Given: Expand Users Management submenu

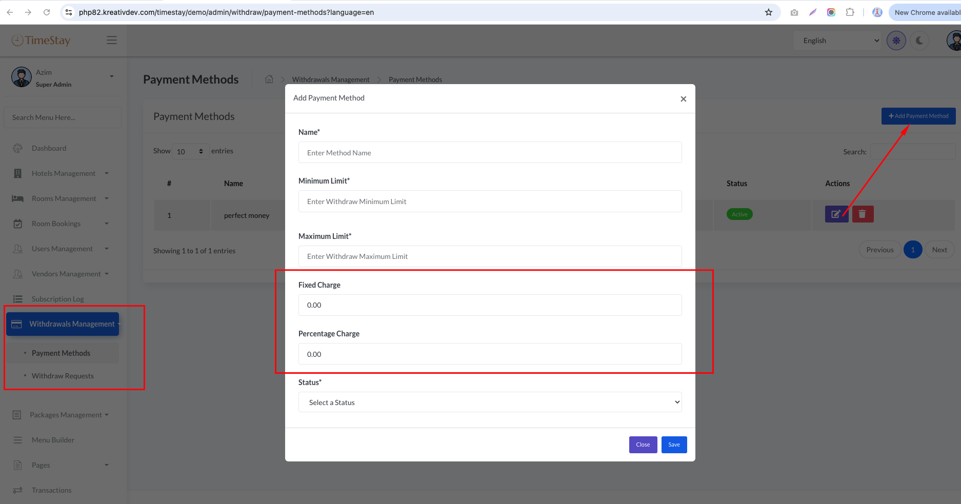Looking at the screenshot, I should pos(107,249).
